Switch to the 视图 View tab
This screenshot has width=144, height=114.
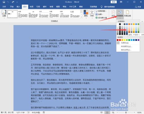pyautogui.click(x=58, y=7)
